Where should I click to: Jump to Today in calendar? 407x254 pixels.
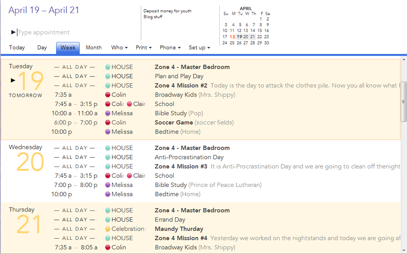click(x=17, y=48)
